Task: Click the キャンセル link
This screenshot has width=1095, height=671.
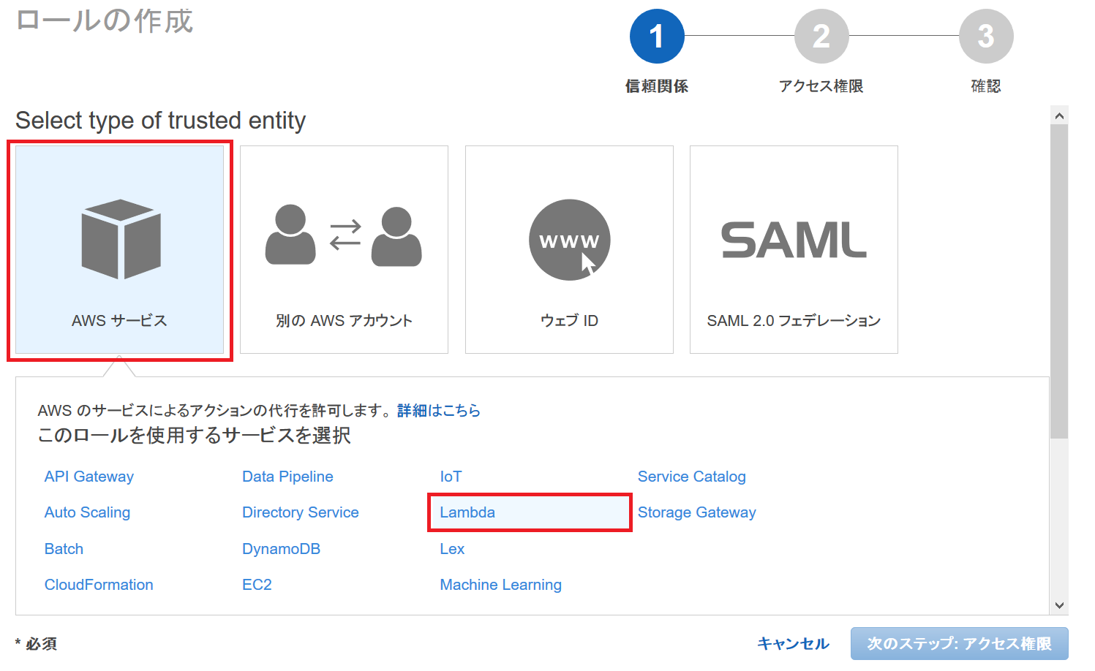Action: 793,644
